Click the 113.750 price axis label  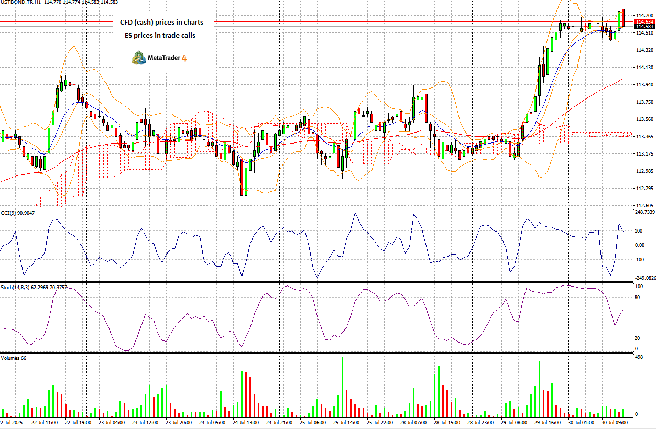point(644,102)
